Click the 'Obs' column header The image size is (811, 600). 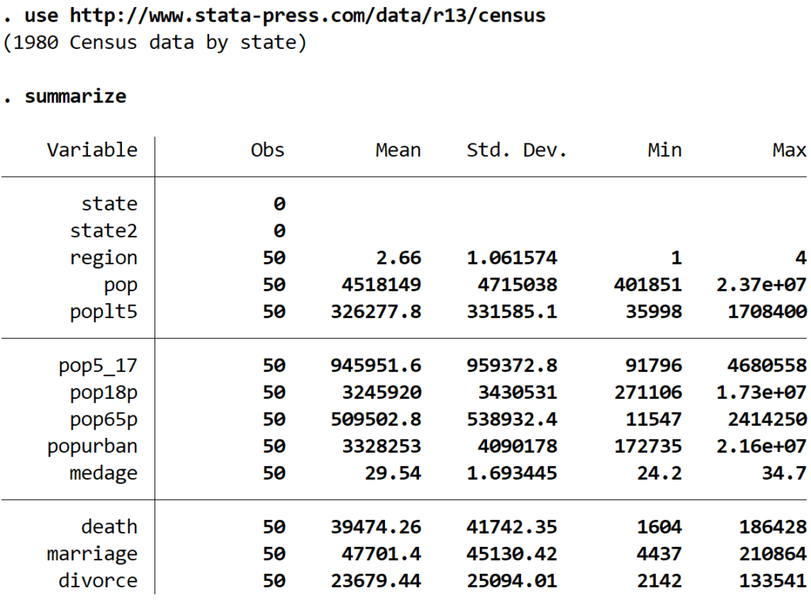click(x=268, y=150)
